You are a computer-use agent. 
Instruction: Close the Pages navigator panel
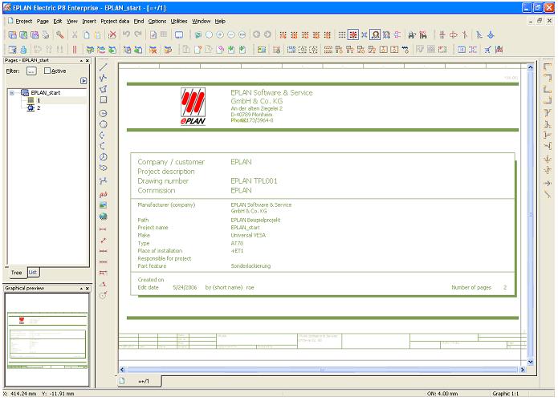point(88,61)
